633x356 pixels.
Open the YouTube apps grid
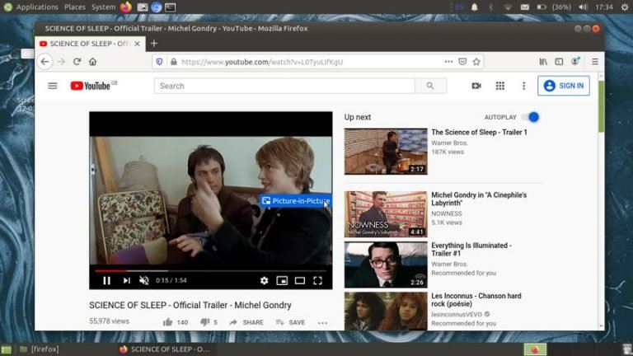(499, 86)
